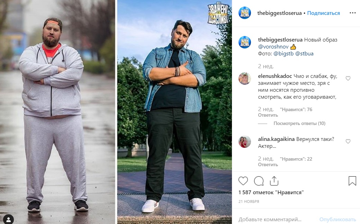
Task: Open the @stbua profile mention
Action: [x=304, y=54]
